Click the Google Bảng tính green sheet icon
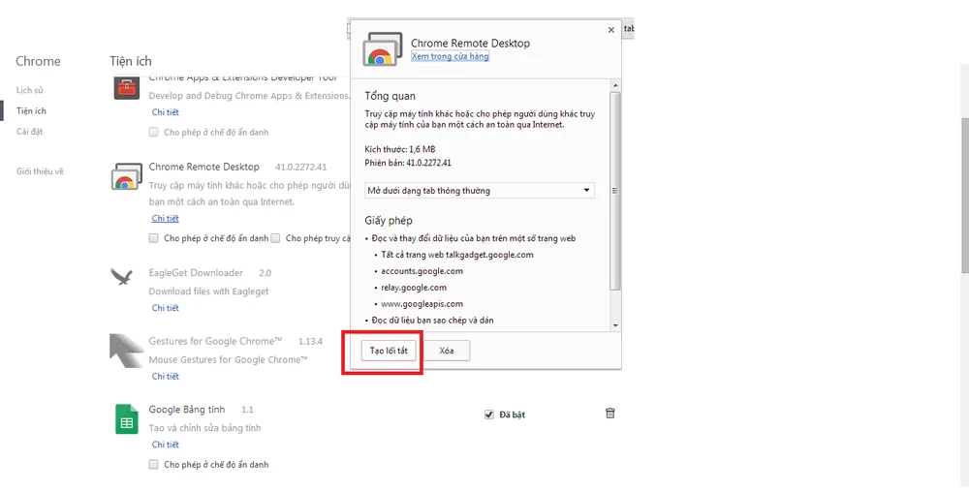969x491 pixels. click(126, 418)
